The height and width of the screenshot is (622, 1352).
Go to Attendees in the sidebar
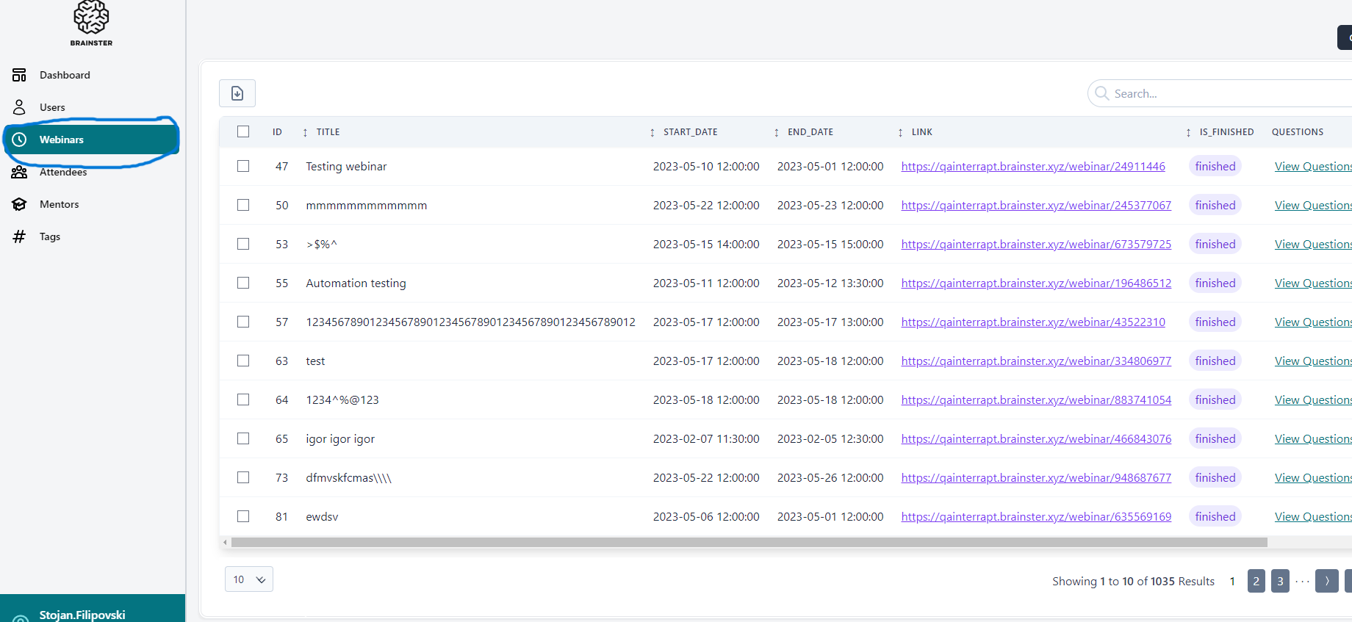click(x=63, y=172)
